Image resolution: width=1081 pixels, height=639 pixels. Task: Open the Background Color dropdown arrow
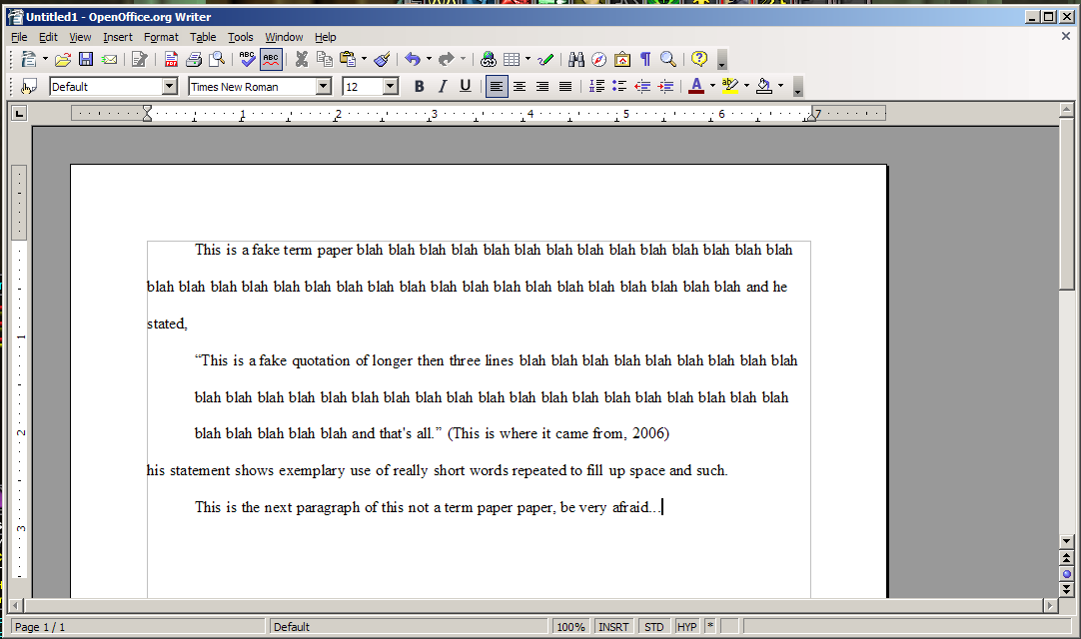(x=780, y=87)
